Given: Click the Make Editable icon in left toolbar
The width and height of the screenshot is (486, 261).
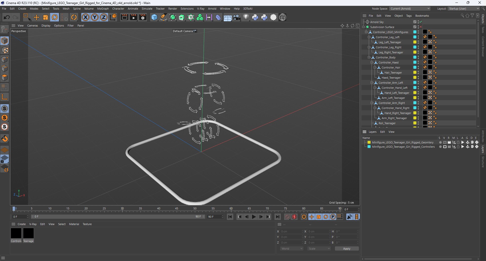Looking at the screenshot, I should 5,30.
